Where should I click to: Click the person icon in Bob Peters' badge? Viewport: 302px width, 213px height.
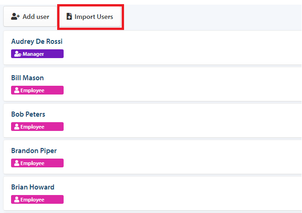[x=17, y=127]
